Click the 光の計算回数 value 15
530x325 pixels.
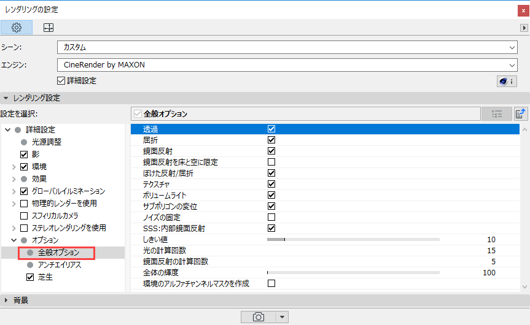pos(491,250)
